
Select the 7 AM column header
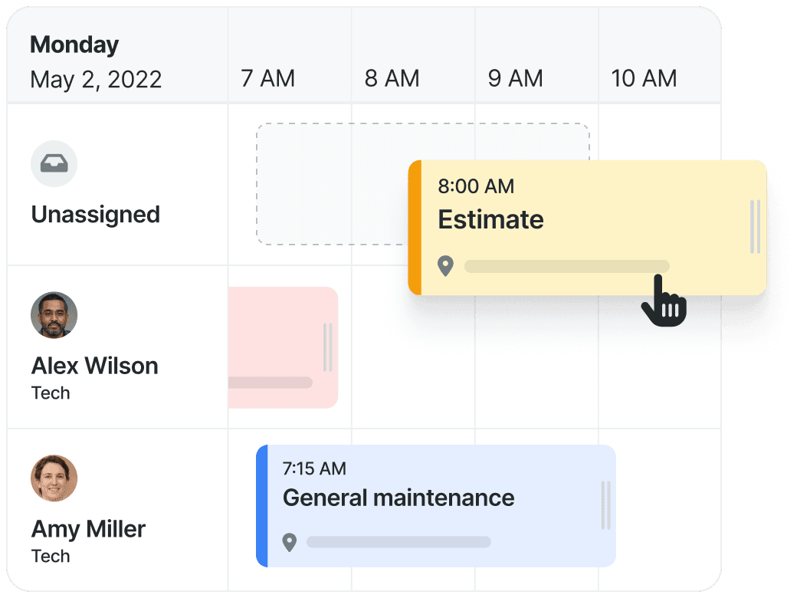coord(268,78)
